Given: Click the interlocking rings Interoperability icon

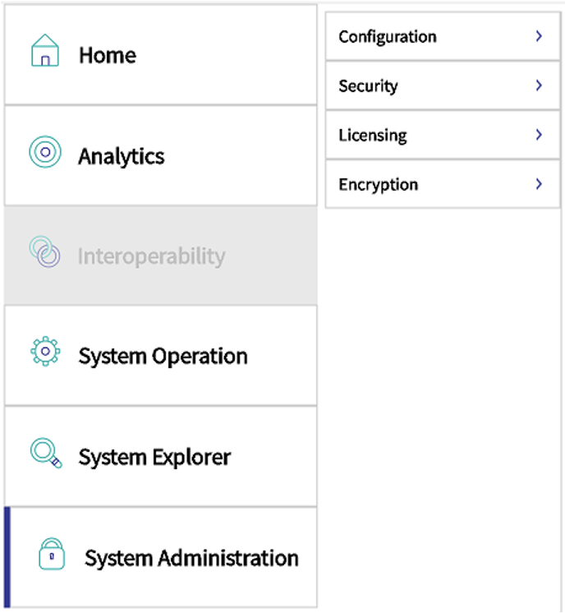Looking at the screenshot, I should pyautogui.click(x=44, y=252).
